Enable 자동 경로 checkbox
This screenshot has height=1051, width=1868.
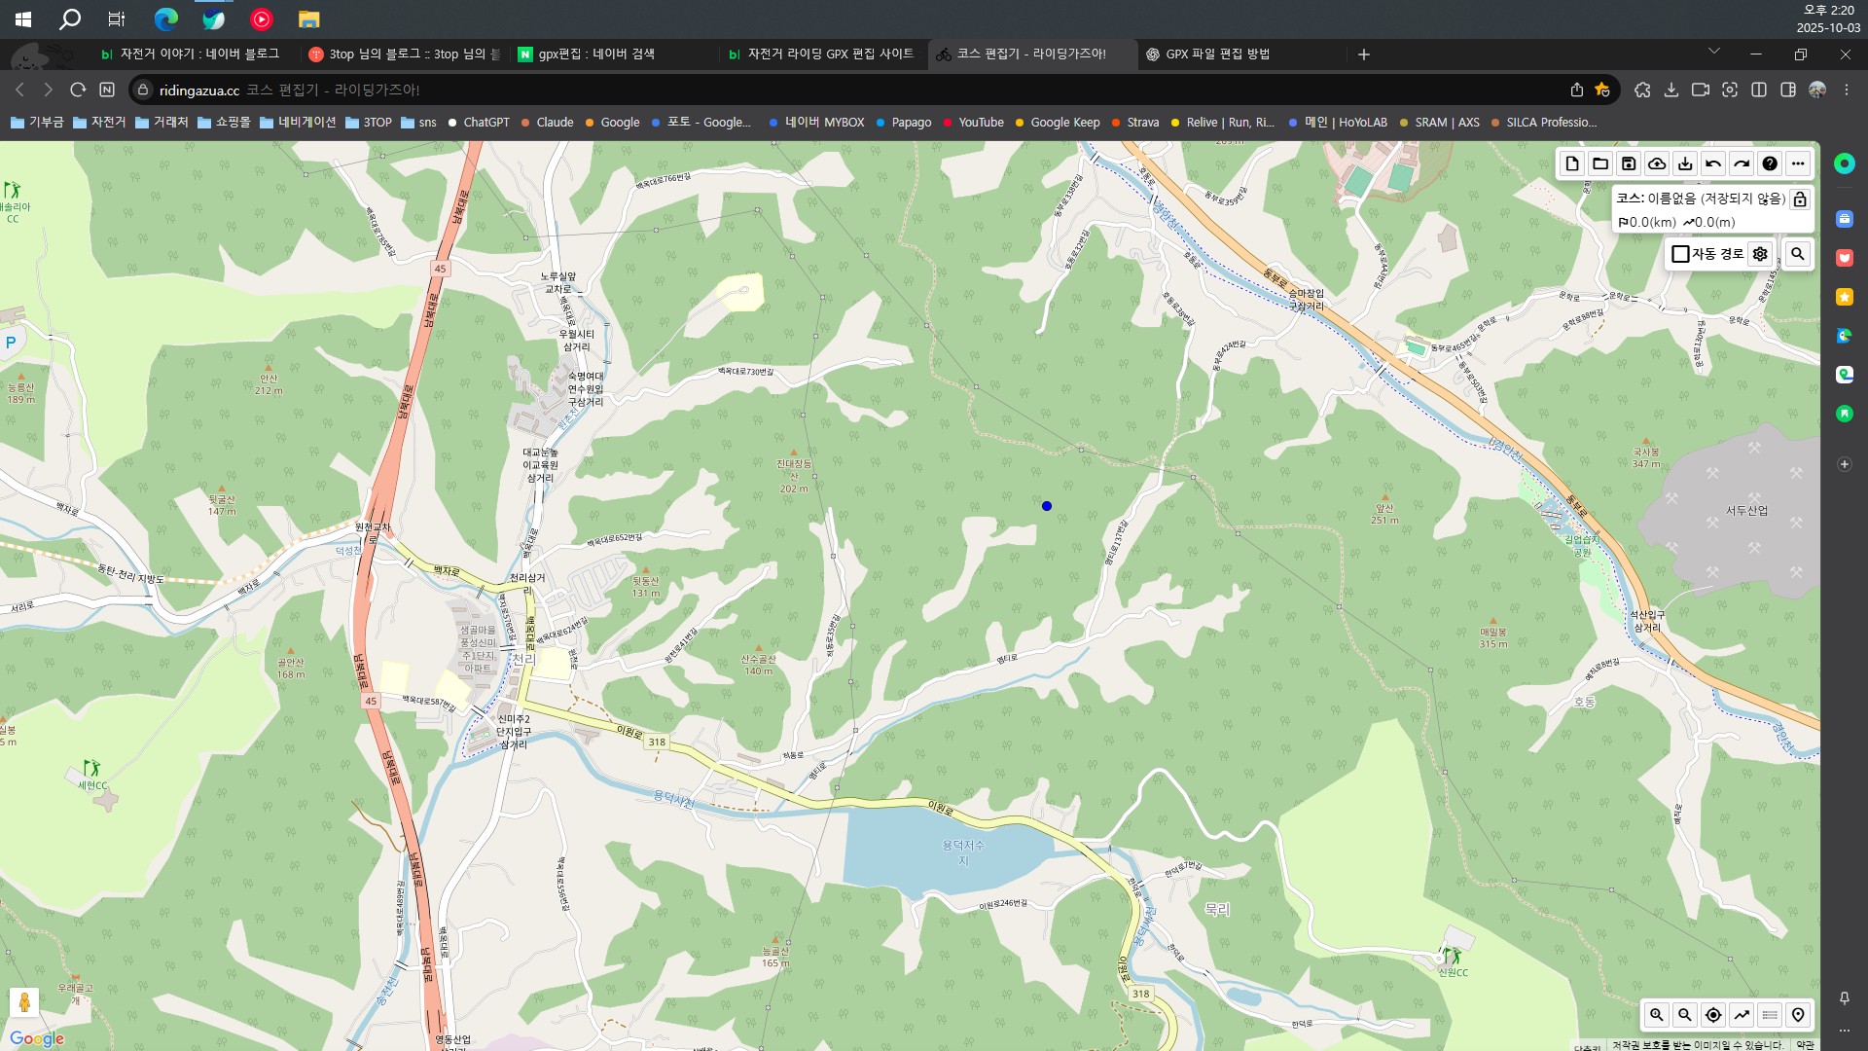coord(1680,254)
